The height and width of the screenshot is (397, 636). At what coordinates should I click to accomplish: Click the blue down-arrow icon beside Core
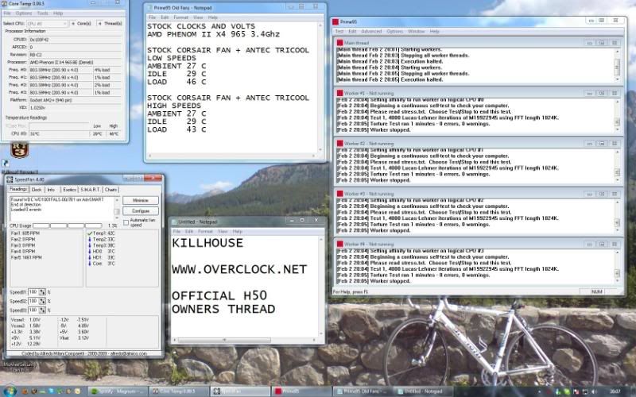click(x=90, y=264)
